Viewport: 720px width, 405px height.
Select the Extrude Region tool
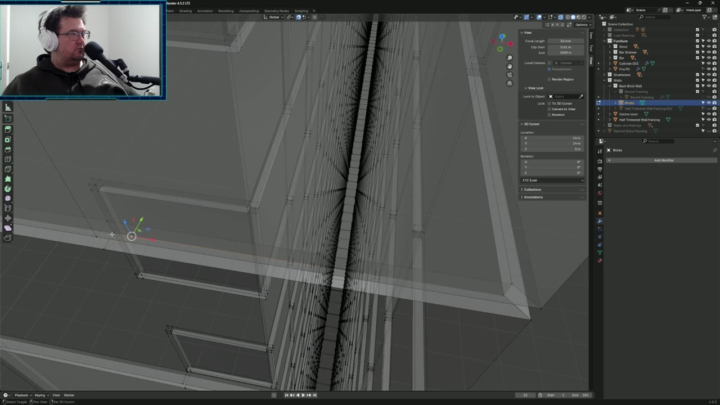click(x=8, y=129)
